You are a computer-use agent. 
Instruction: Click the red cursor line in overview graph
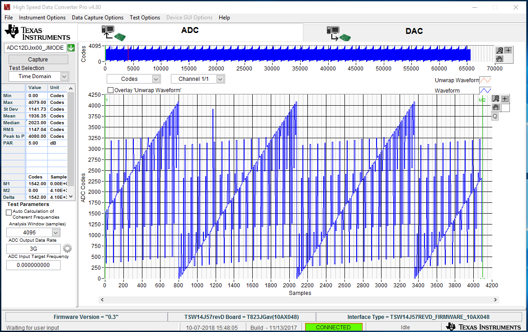[128, 53]
